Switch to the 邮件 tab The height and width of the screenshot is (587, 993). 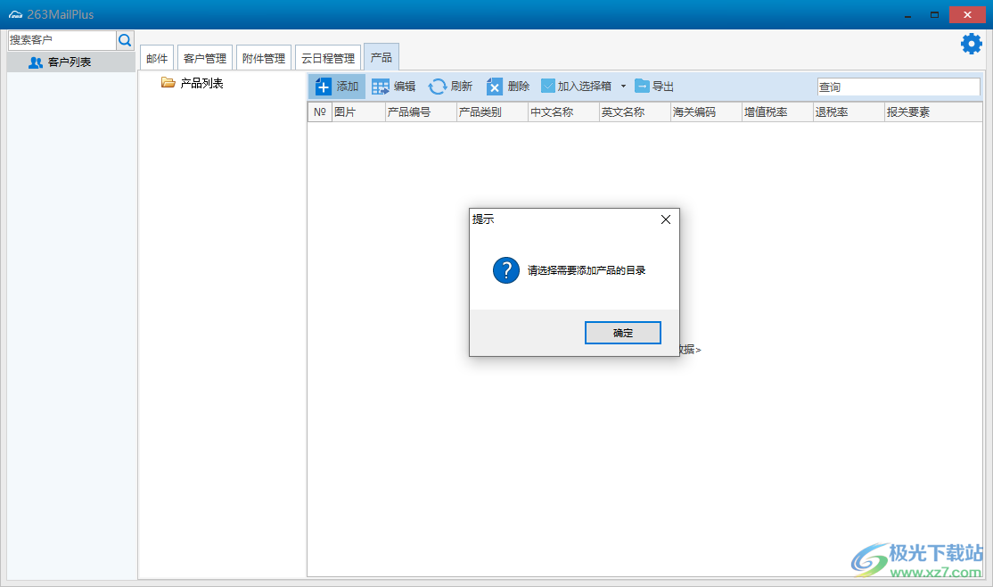[x=157, y=58]
